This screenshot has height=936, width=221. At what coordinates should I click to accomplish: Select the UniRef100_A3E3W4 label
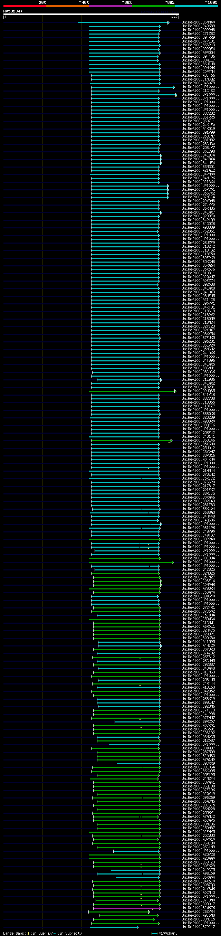coord(198,558)
